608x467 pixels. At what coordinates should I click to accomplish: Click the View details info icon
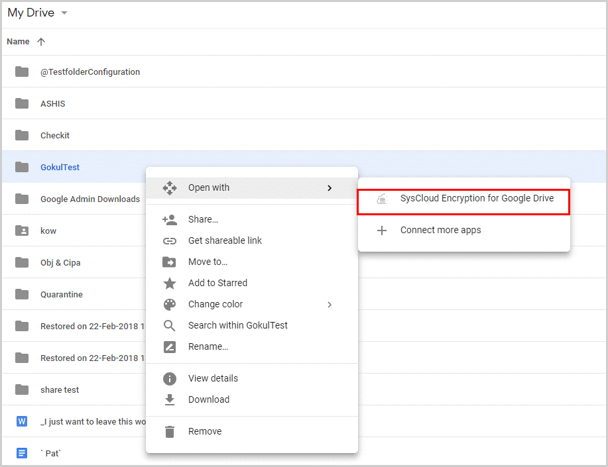(170, 378)
